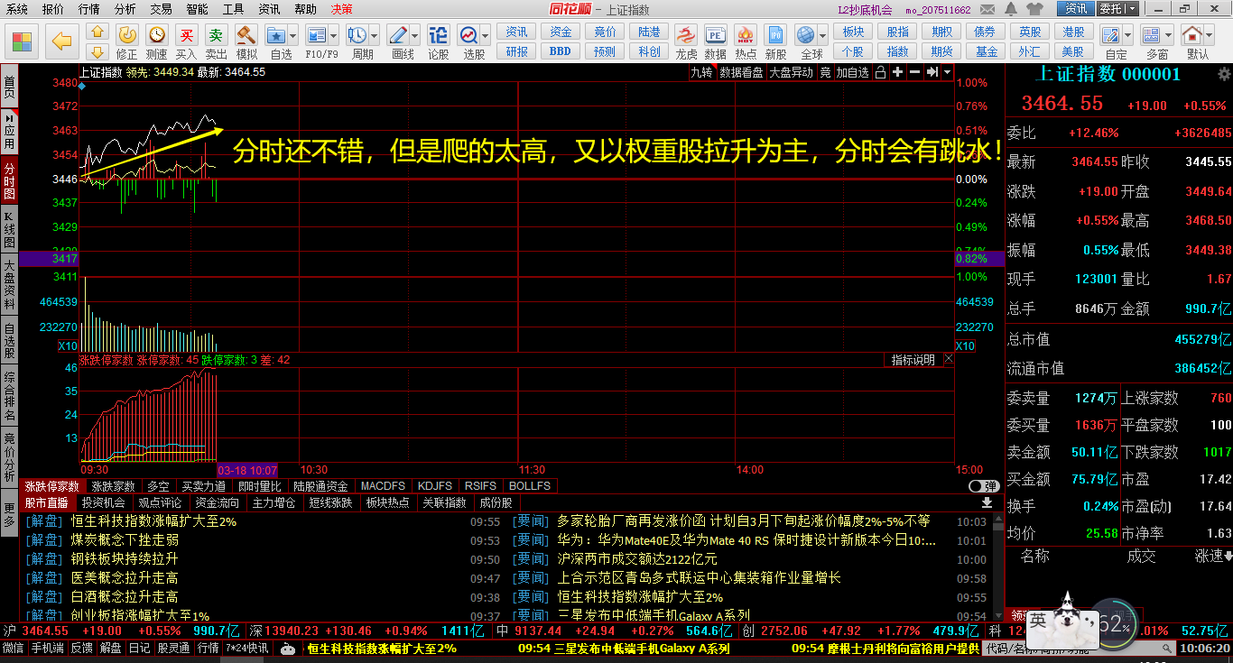Open the 系统 menu
This screenshot has height=663, width=1233.
click(x=16, y=9)
